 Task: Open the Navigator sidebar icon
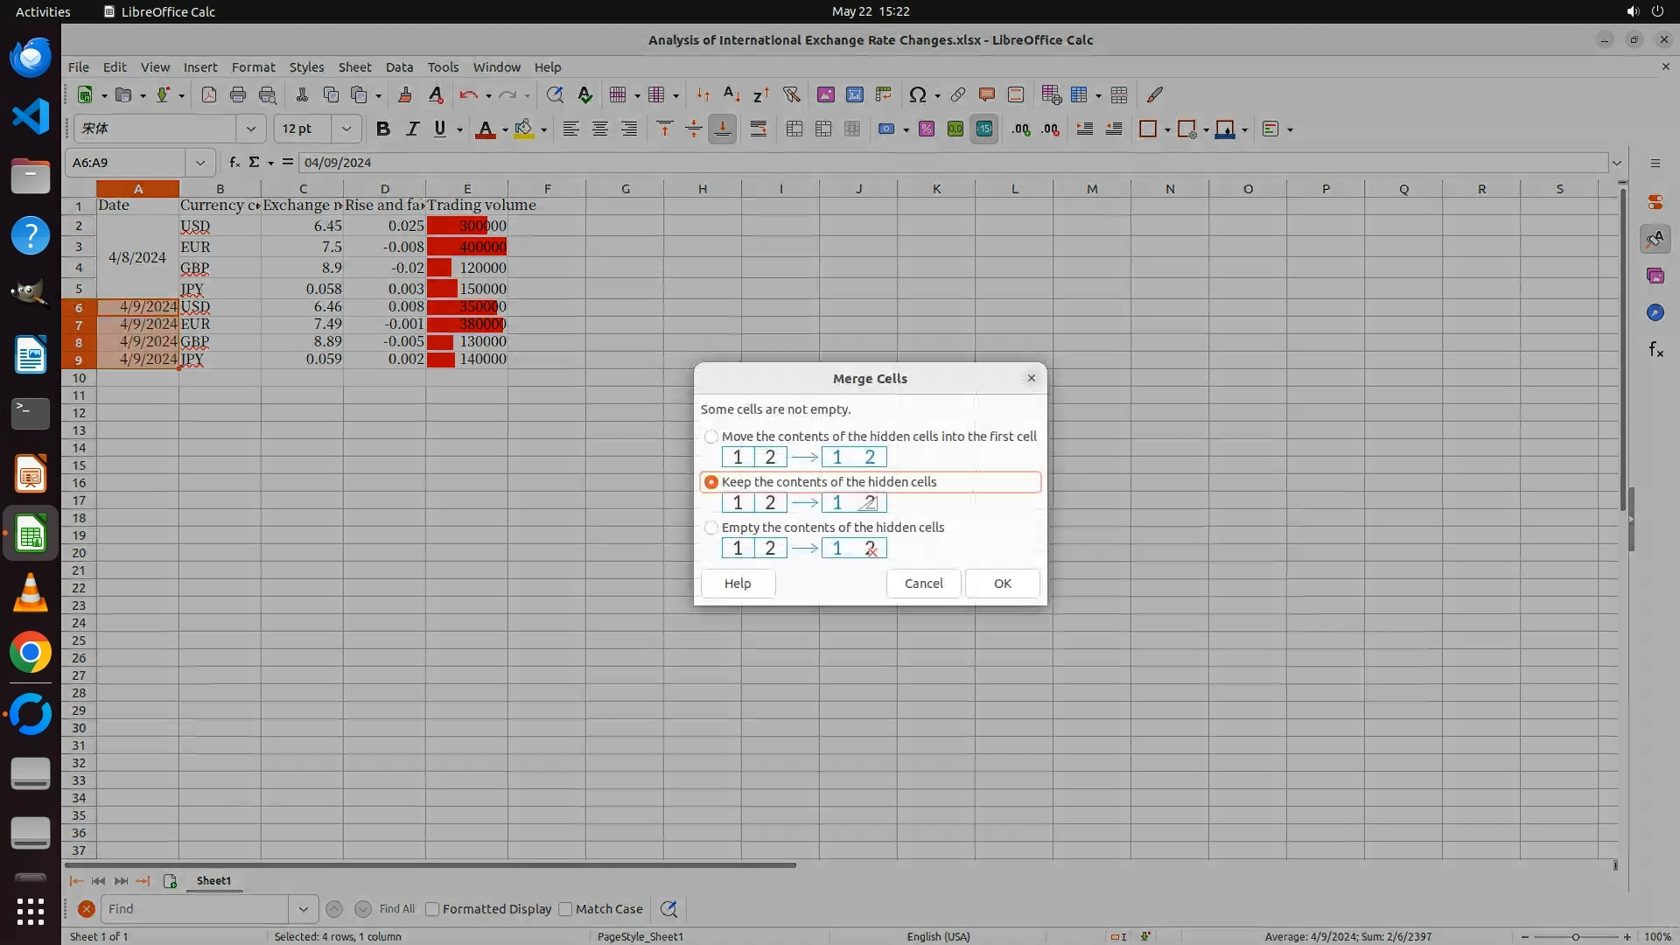[x=1655, y=313]
